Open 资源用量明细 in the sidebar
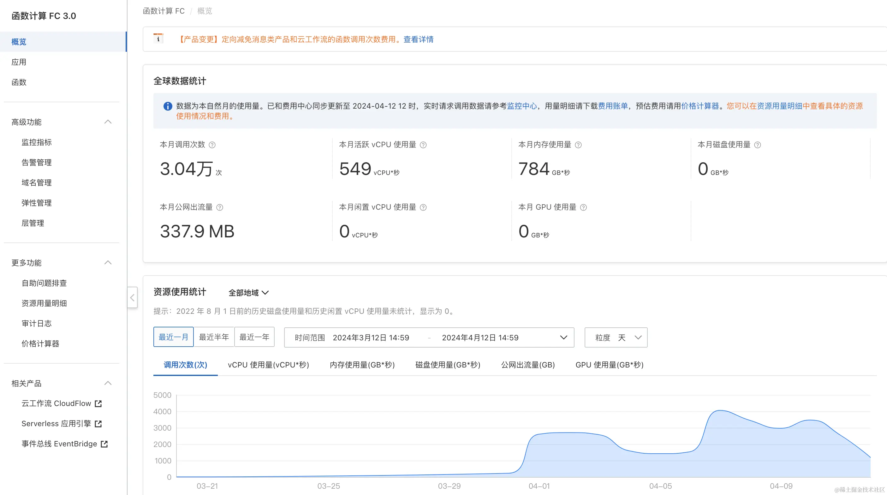887x495 pixels. pyautogui.click(x=44, y=303)
